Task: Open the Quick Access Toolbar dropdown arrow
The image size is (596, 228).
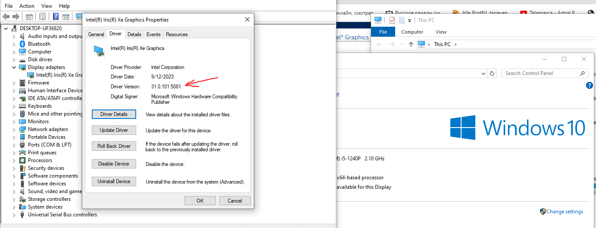Action: (x=410, y=20)
